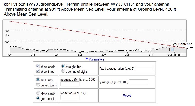
Task: Click the fixed exaggeration text field
Action: coord(145,68)
